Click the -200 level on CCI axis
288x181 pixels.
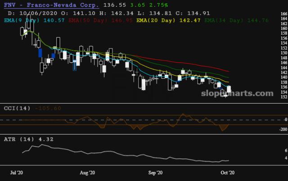pyautogui.click(x=282, y=129)
